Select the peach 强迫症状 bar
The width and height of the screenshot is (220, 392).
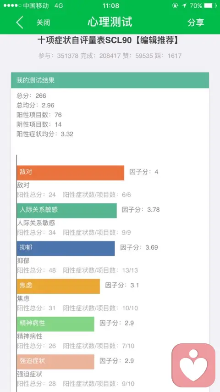pos(55,362)
